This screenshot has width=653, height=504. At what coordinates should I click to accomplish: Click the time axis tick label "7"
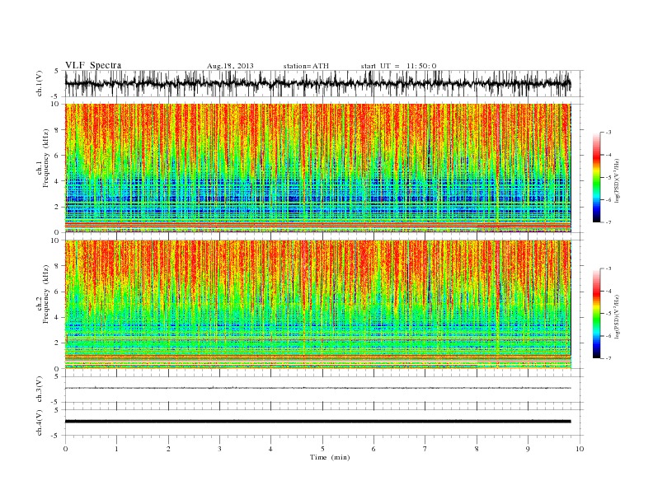425,449
